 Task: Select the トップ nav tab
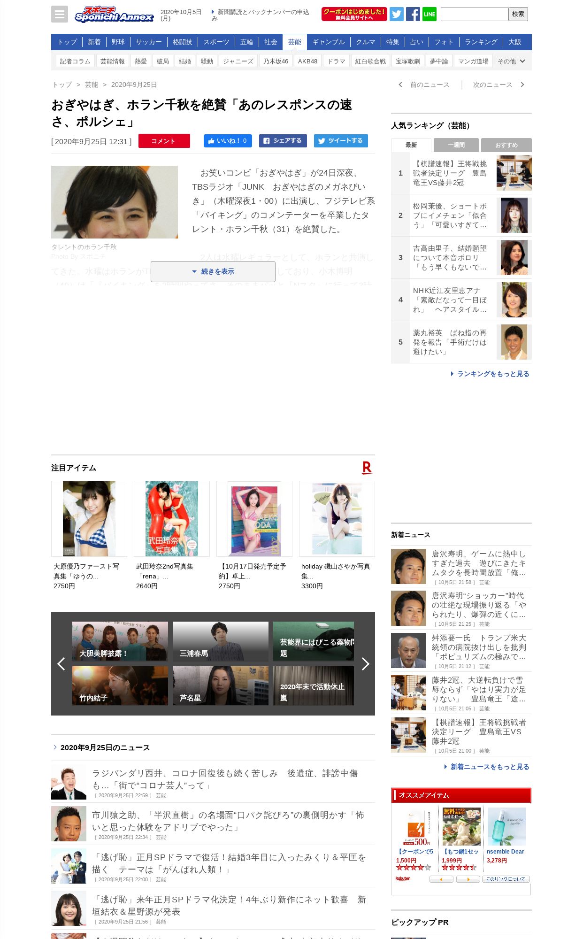click(x=67, y=42)
